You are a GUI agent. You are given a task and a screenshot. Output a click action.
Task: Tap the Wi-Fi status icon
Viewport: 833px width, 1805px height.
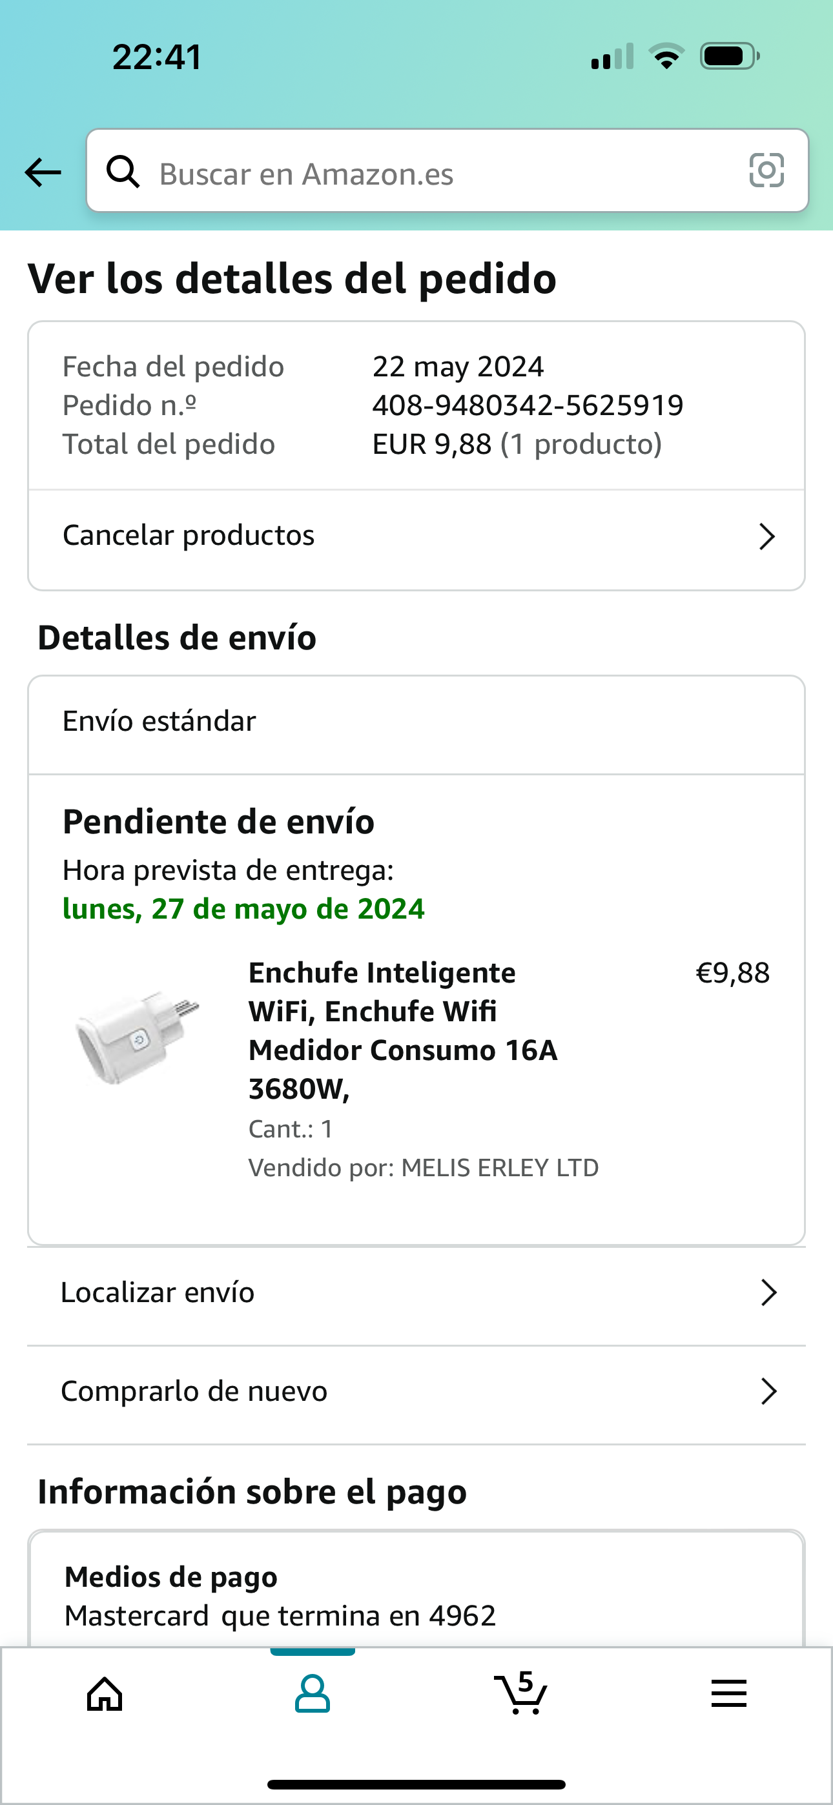point(666,56)
